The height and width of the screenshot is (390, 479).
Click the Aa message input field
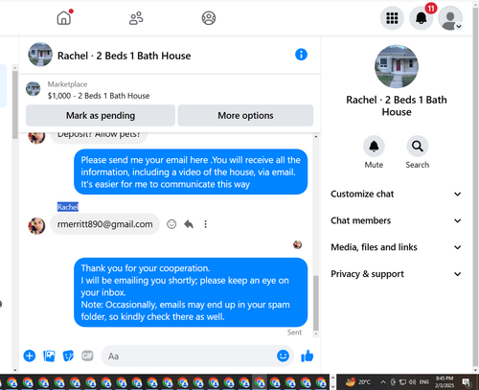[189, 356]
